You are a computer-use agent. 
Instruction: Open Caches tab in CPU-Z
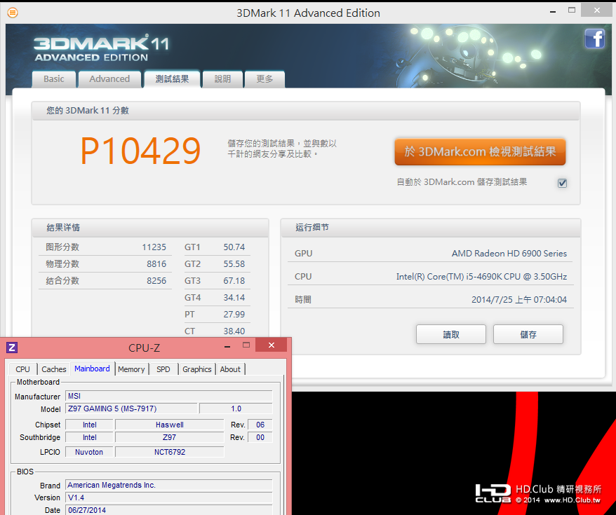[x=54, y=369]
